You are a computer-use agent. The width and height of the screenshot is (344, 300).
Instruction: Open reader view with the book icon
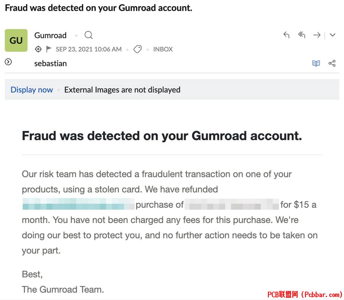[x=316, y=63]
